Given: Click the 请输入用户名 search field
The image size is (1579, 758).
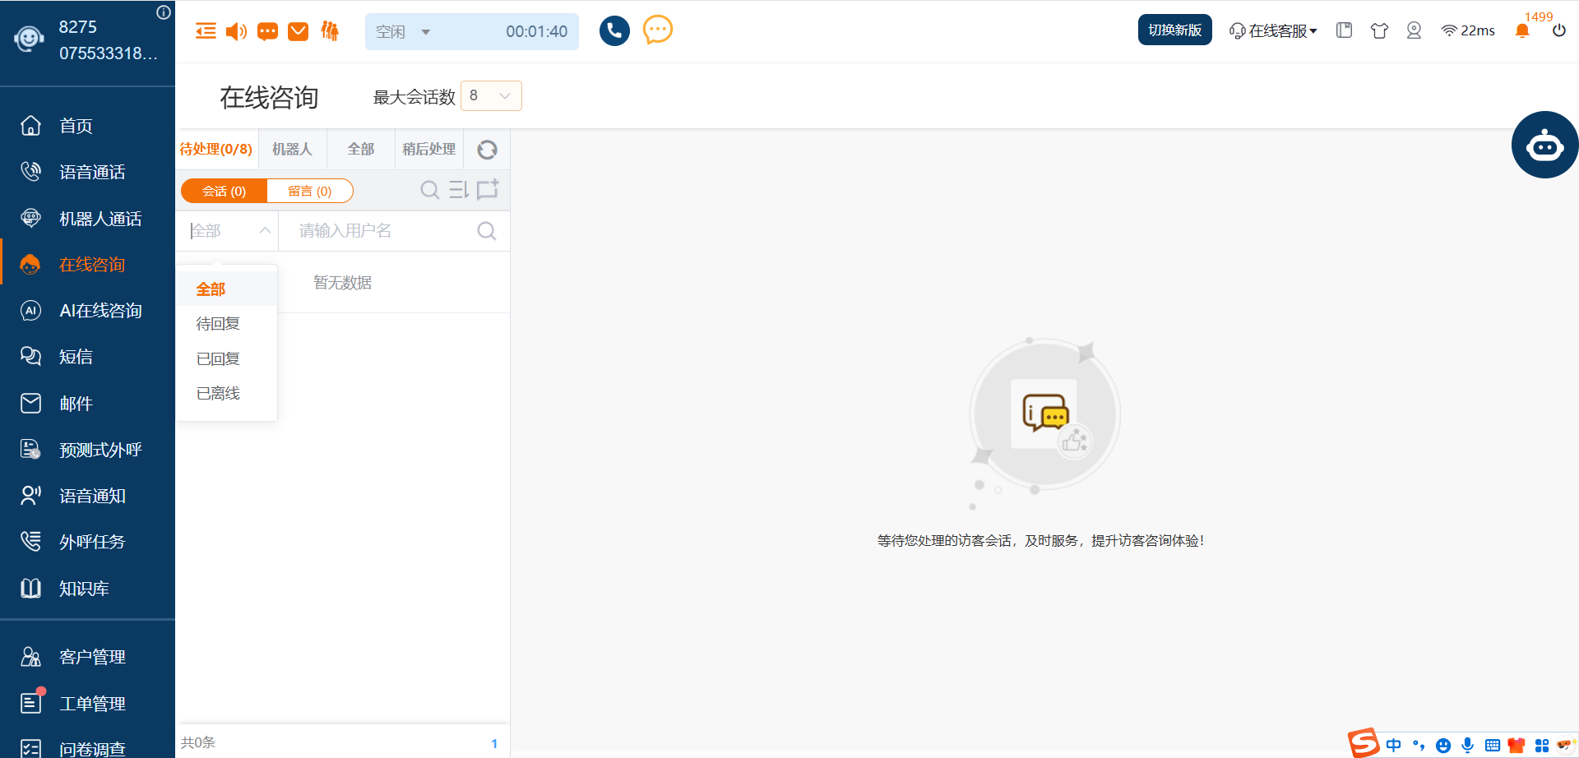Looking at the screenshot, I should tap(382, 231).
